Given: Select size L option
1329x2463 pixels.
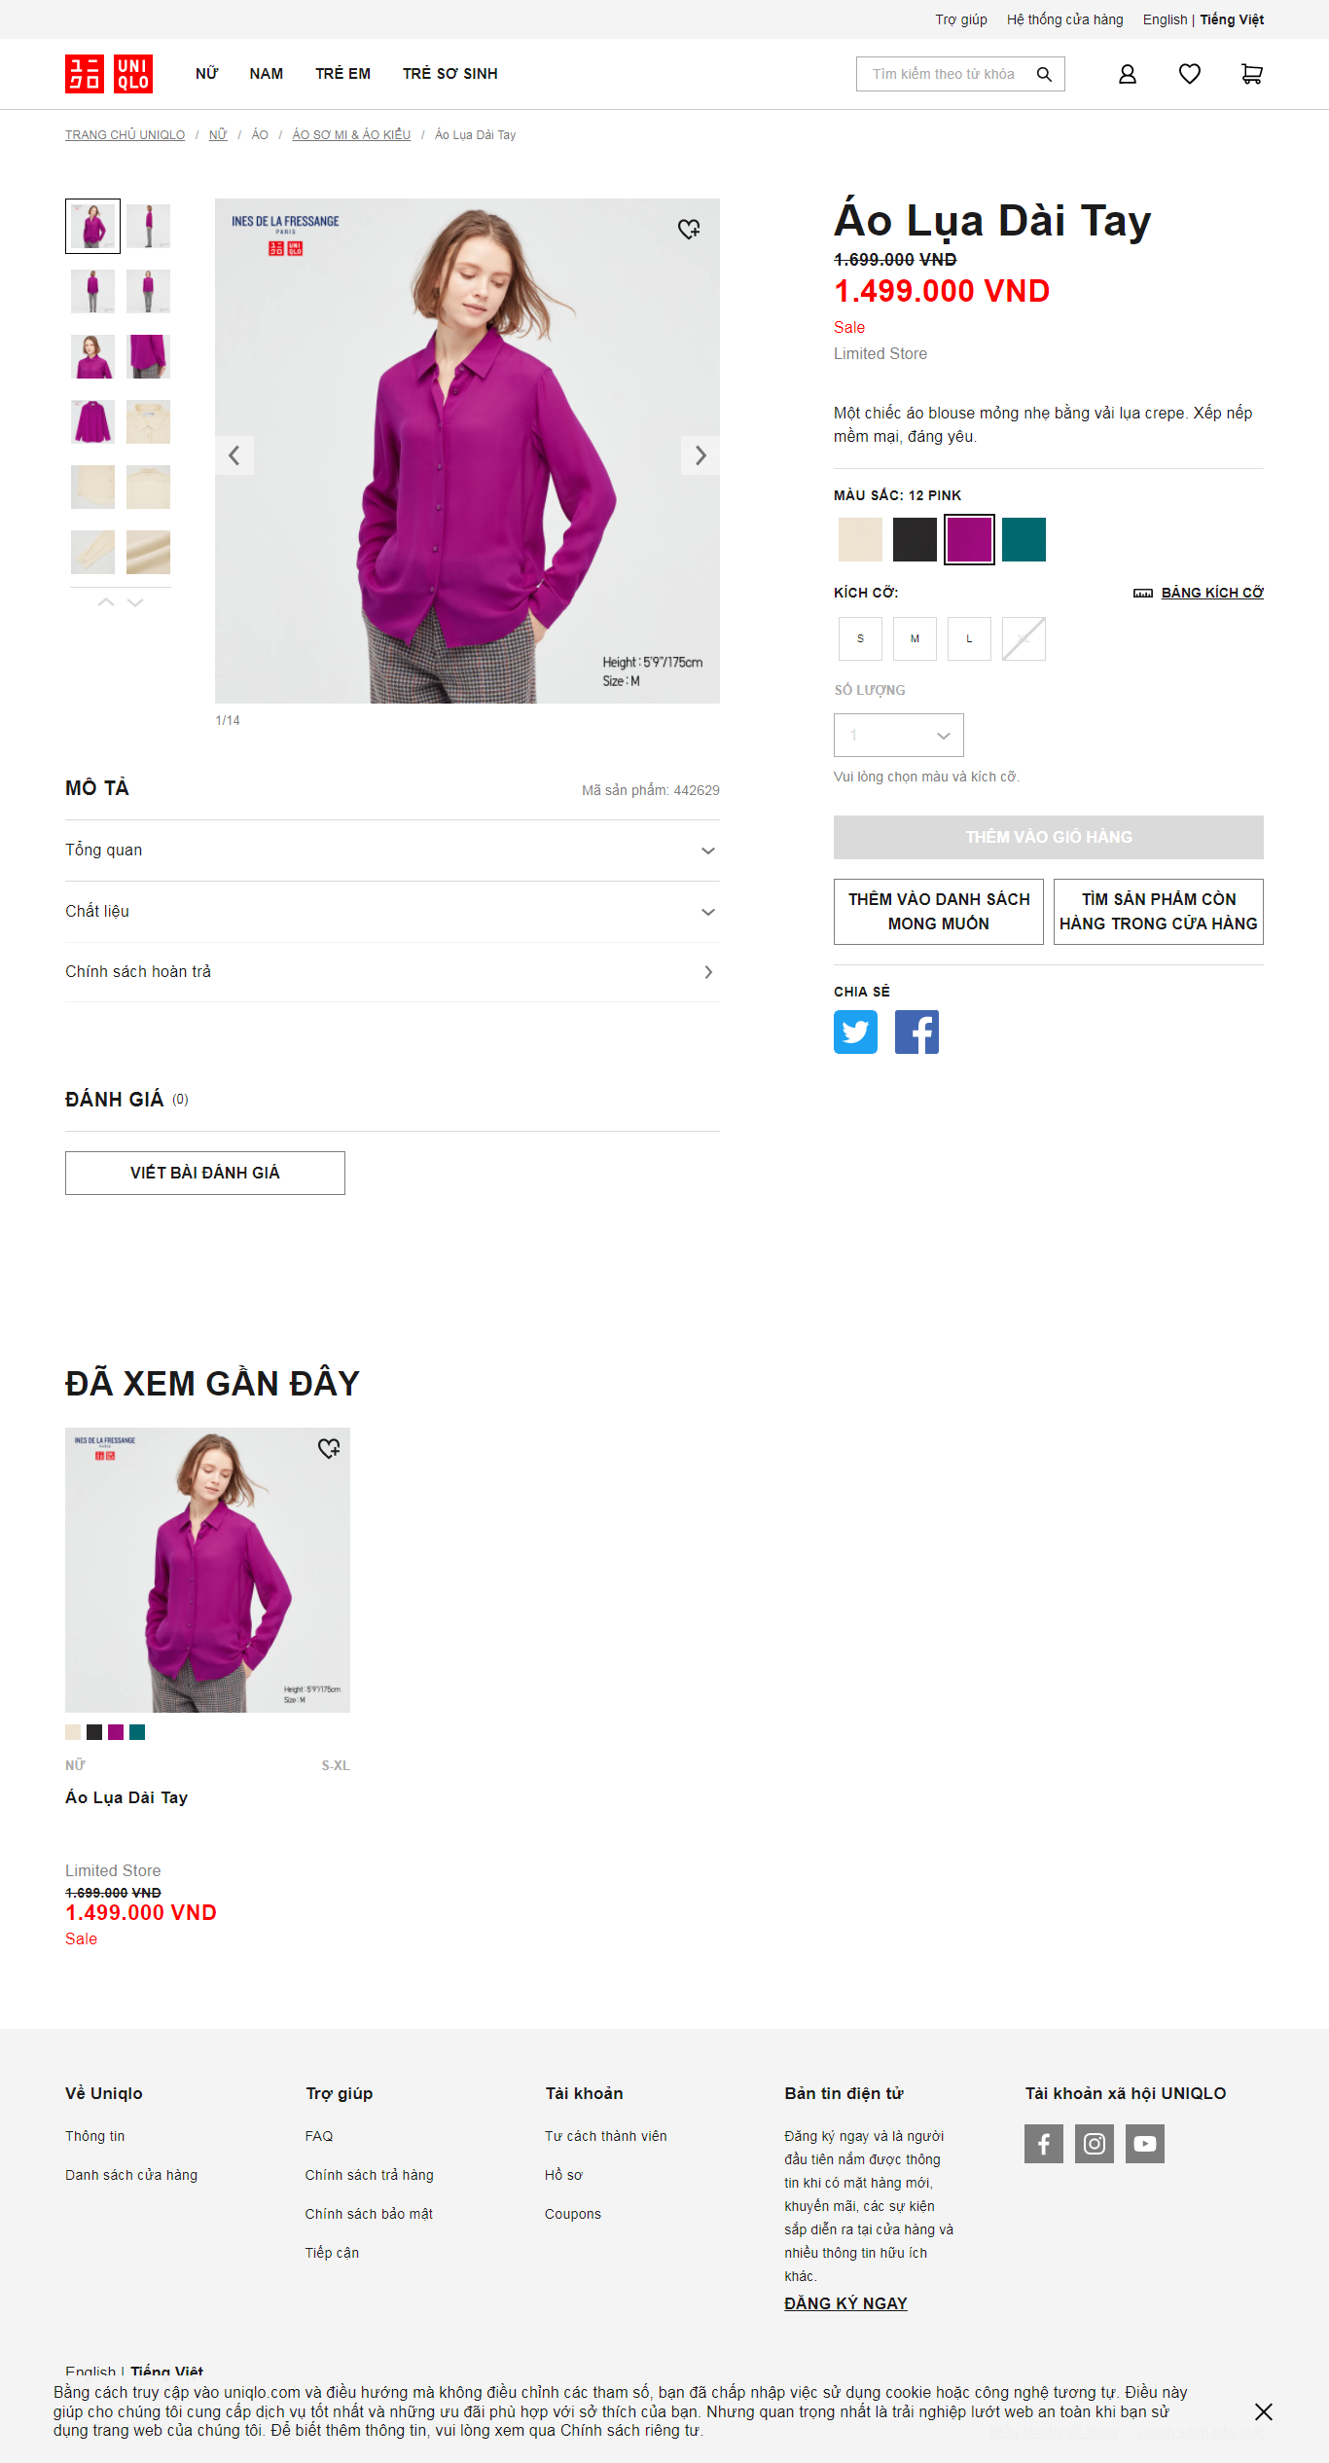Looking at the screenshot, I should tap(969, 639).
